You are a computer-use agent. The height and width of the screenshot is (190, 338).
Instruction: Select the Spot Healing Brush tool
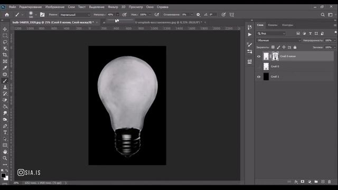pyautogui.click(x=5, y=74)
